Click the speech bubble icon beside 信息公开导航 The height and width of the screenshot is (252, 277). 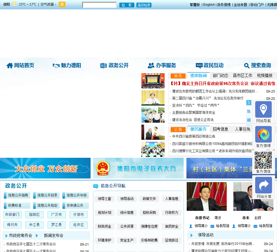[x=96, y=186]
